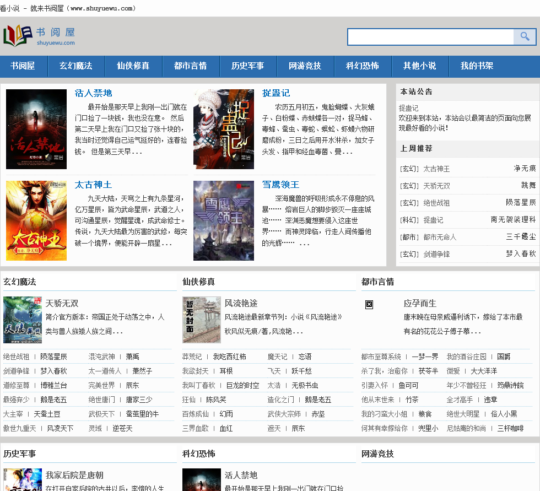540x491 pixels.
Task: Open the featured 活人禁地 title link
Action: [x=93, y=93]
